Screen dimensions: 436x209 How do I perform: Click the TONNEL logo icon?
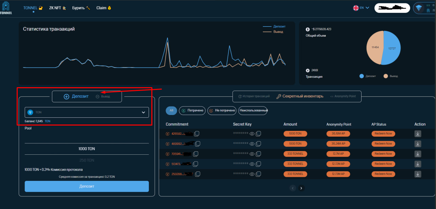[6, 8]
